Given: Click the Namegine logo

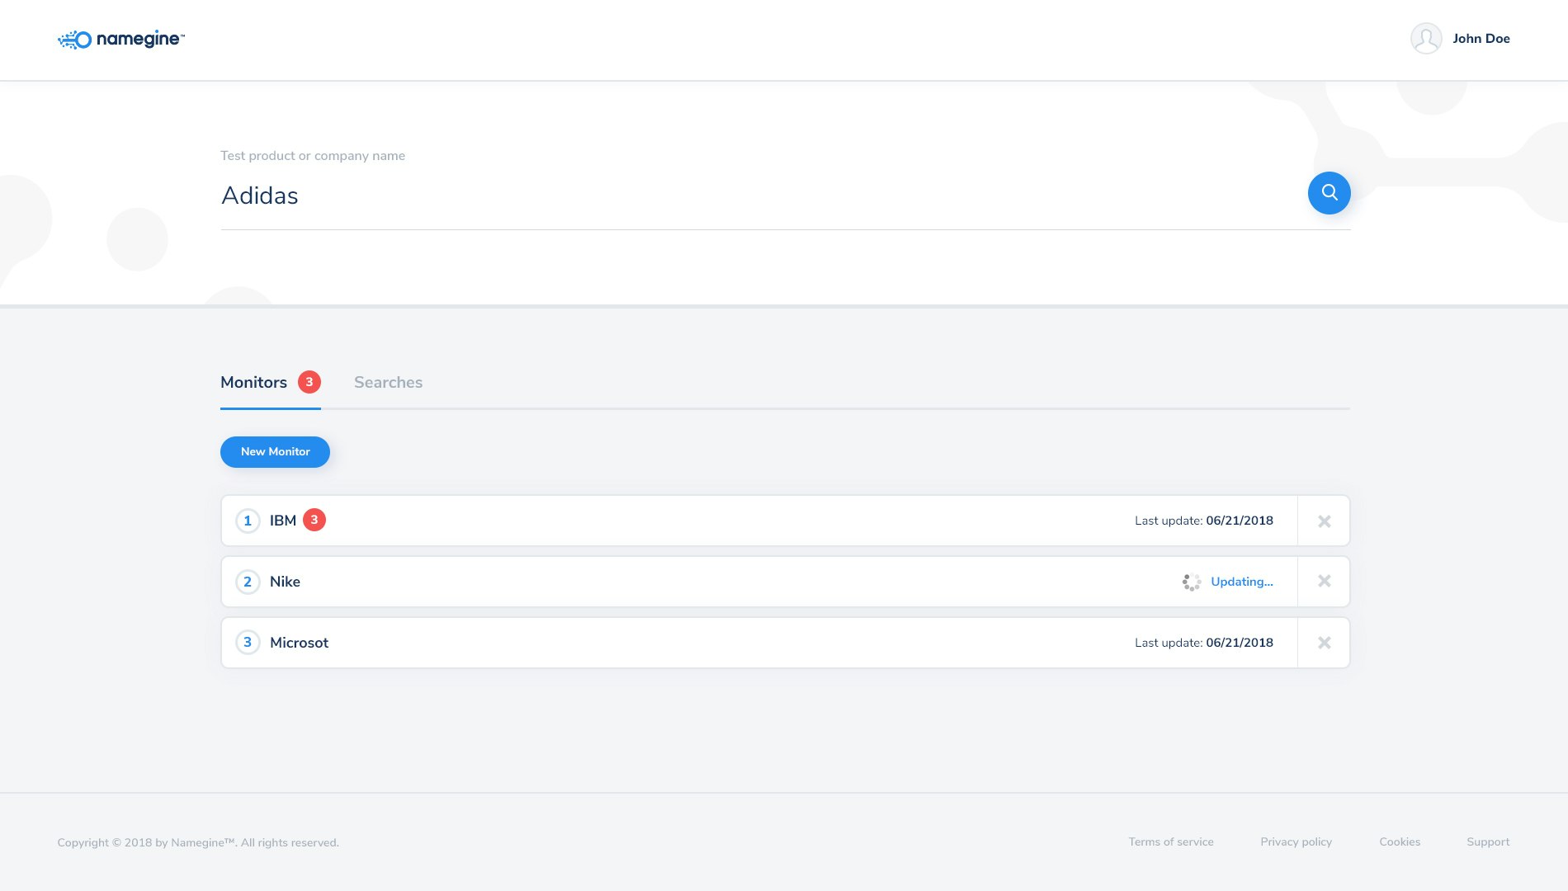Looking at the screenshot, I should (121, 39).
